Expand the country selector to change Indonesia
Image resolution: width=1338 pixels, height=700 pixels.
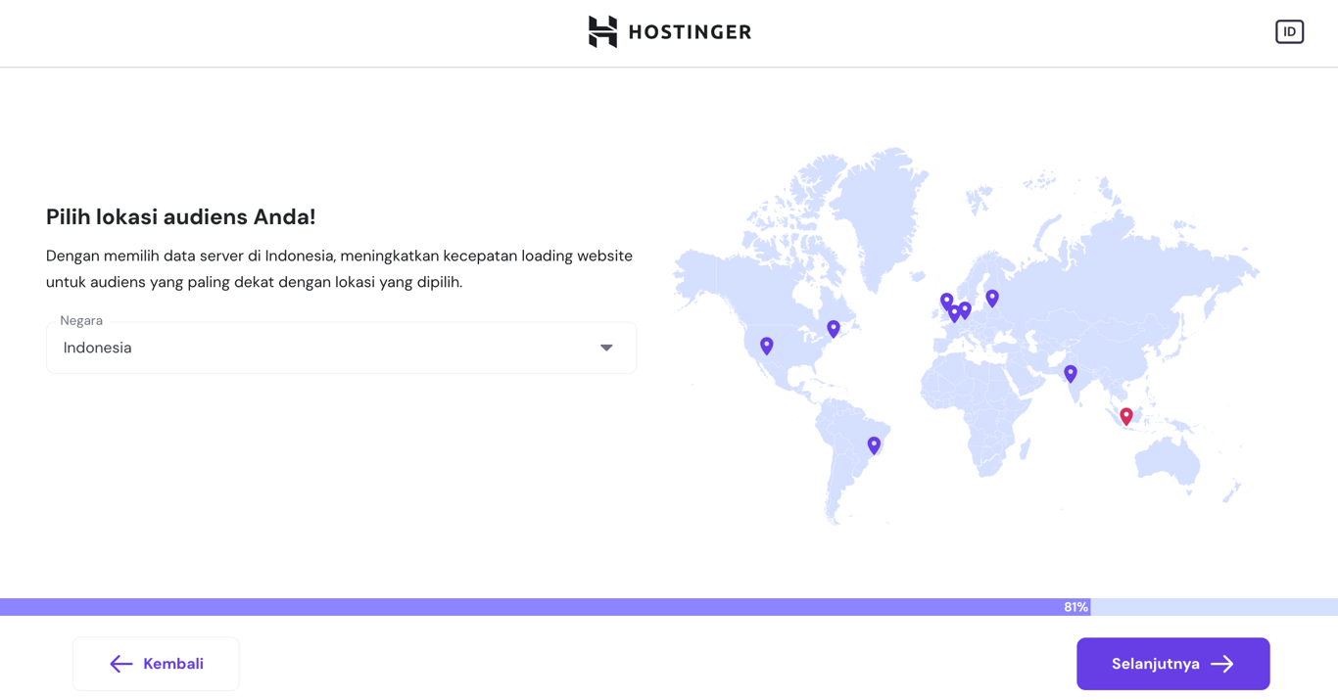(x=341, y=348)
